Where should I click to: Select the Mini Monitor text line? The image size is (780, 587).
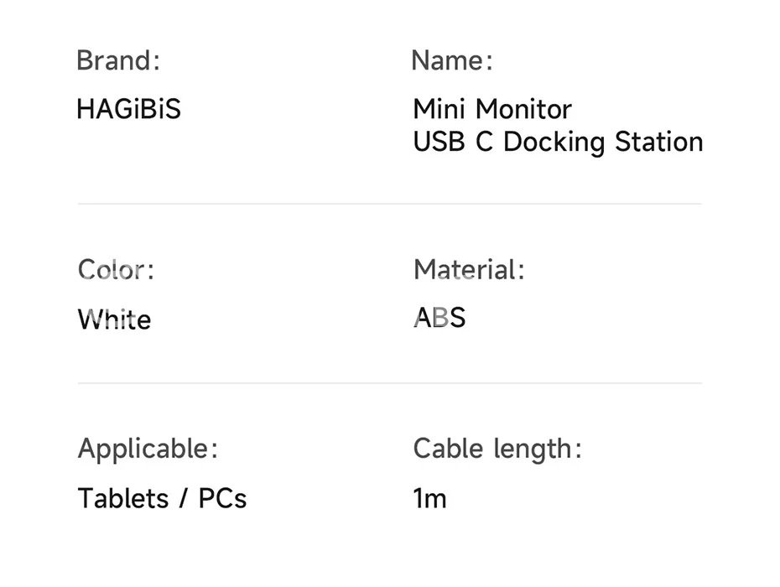coord(492,109)
